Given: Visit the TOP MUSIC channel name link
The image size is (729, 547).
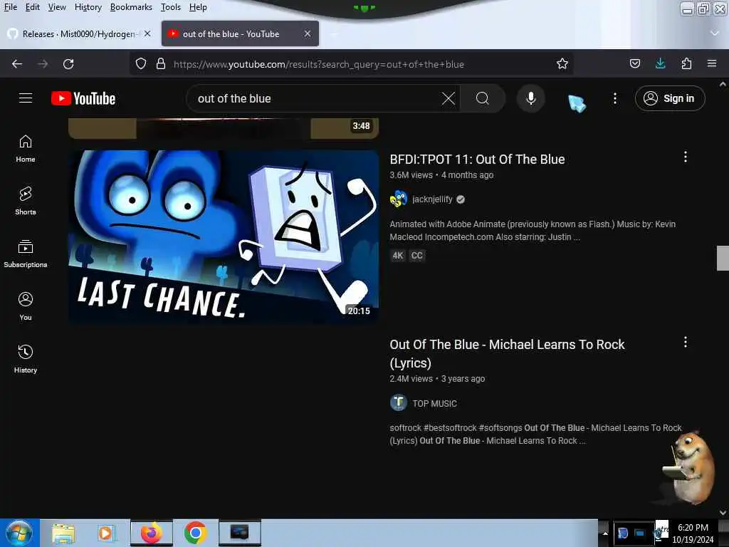Looking at the screenshot, I should click(x=434, y=404).
